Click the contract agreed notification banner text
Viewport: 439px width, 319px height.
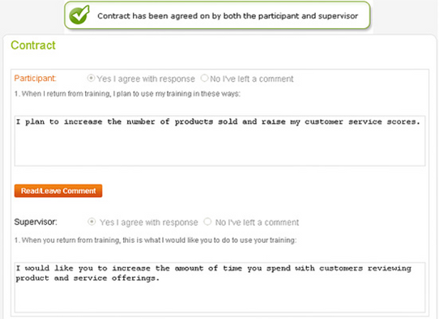tap(228, 16)
